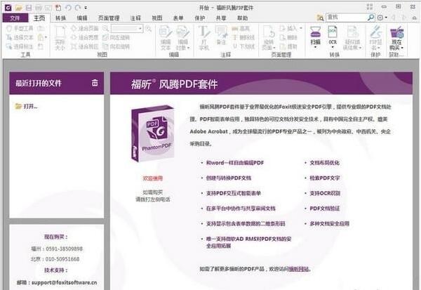The width and height of the screenshot is (421, 290).
Task: Switch to the 转换 (Convert) ribbon tab
Action: click(60, 18)
